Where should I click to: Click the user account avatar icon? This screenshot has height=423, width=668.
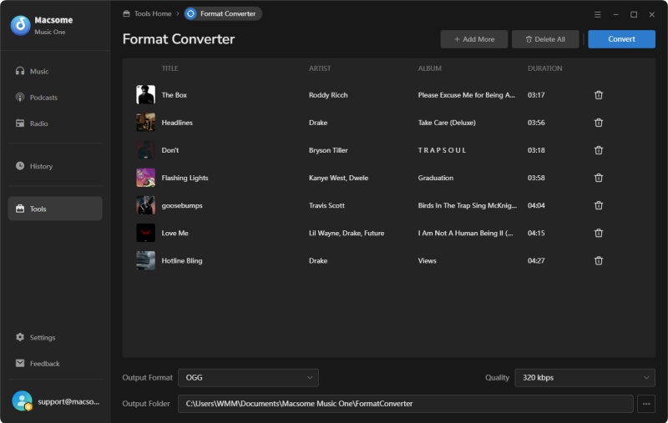click(x=23, y=400)
